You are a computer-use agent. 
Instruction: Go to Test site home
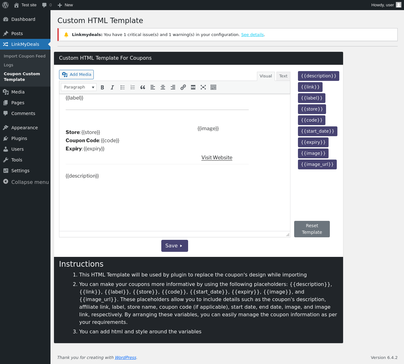click(25, 5)
